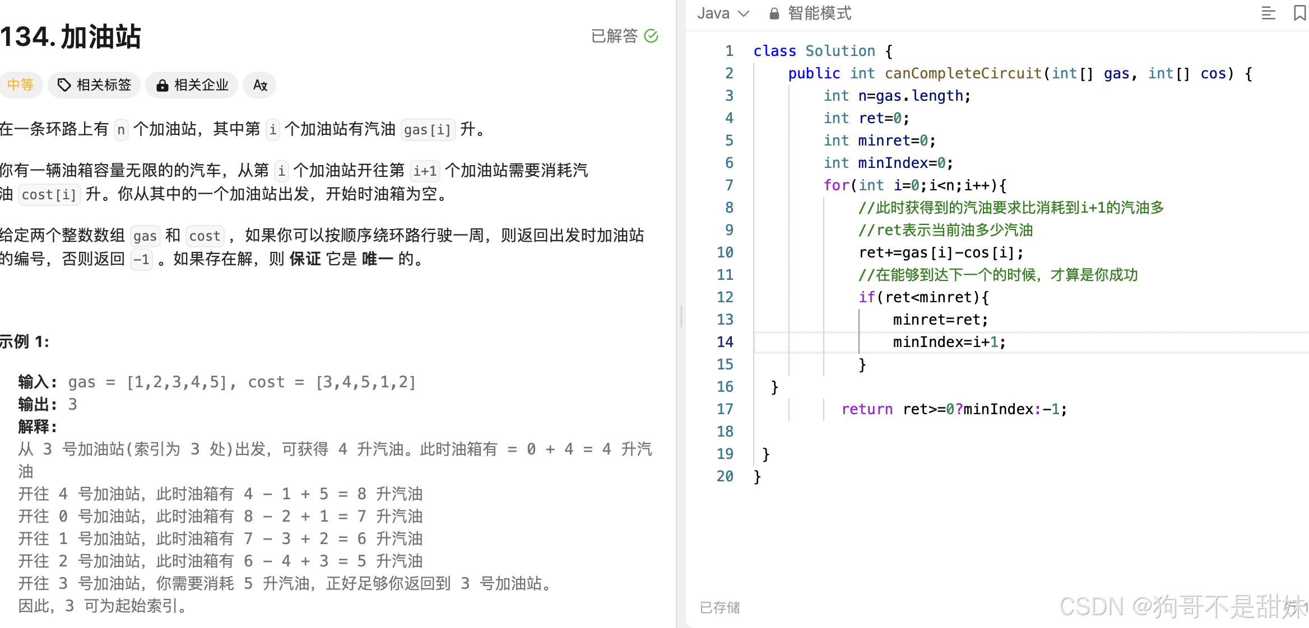
Task: Click the return ret>=0 statement line
Action: tap(954, 409)
